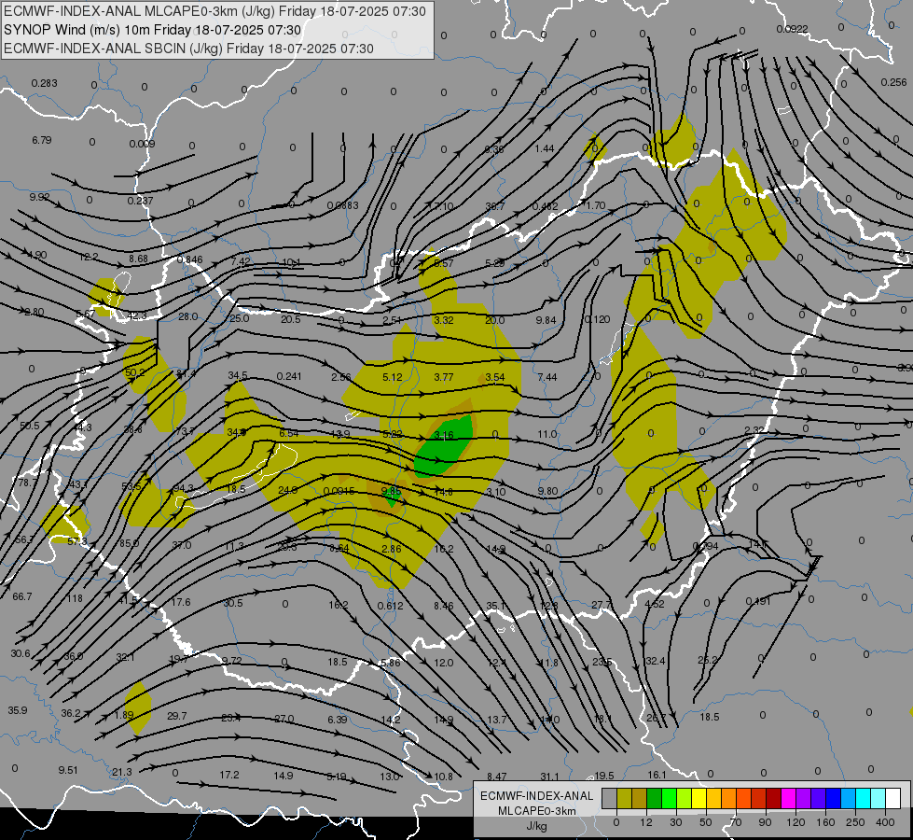The height and width of the screenshot is (840, 913).
Task: Click the map value '9.84'
Action: [x=546, y=320]
